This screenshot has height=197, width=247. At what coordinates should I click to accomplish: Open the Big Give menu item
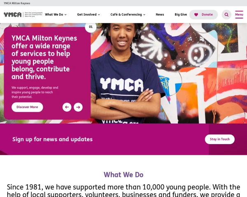pyautogui.click(x=181, y=14)
